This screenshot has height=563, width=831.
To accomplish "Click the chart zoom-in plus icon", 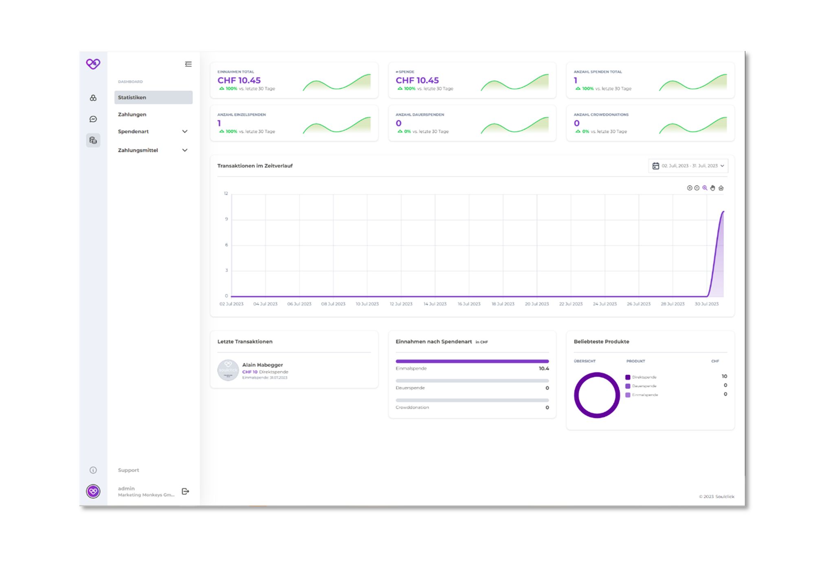I will tap(689, 188).
